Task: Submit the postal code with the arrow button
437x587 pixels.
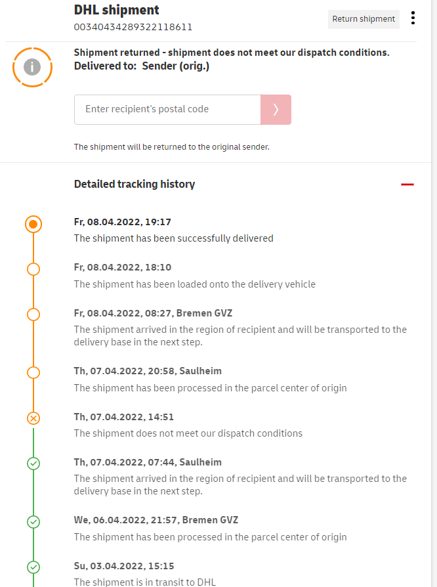Action: coord(276,109)
